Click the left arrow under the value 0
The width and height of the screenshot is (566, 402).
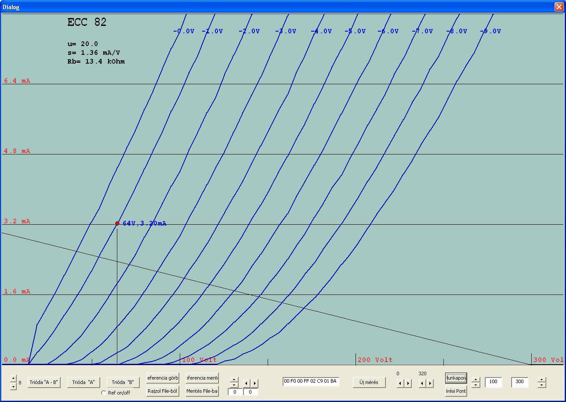point(400,383)
